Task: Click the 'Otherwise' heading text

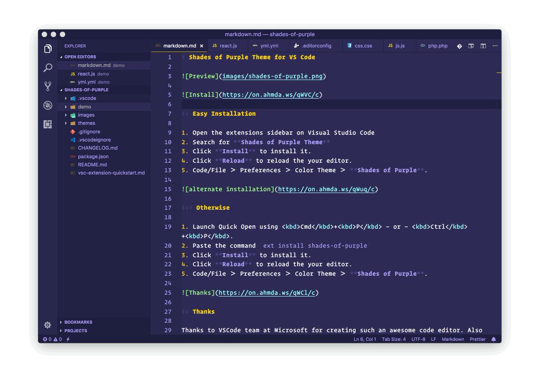Action: 213,208
